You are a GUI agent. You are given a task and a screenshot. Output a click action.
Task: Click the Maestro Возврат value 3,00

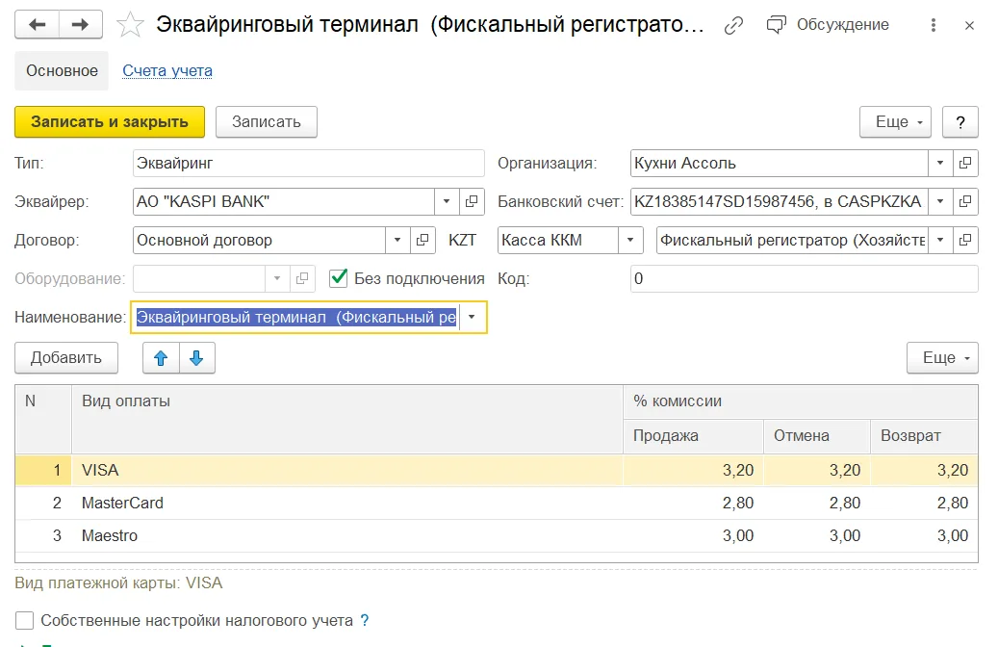(x=924, y=535)
